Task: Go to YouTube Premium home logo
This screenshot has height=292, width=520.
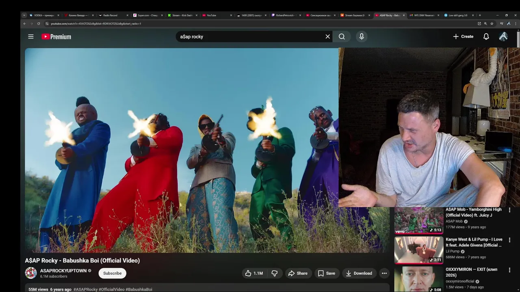Action: pos(56,36)
